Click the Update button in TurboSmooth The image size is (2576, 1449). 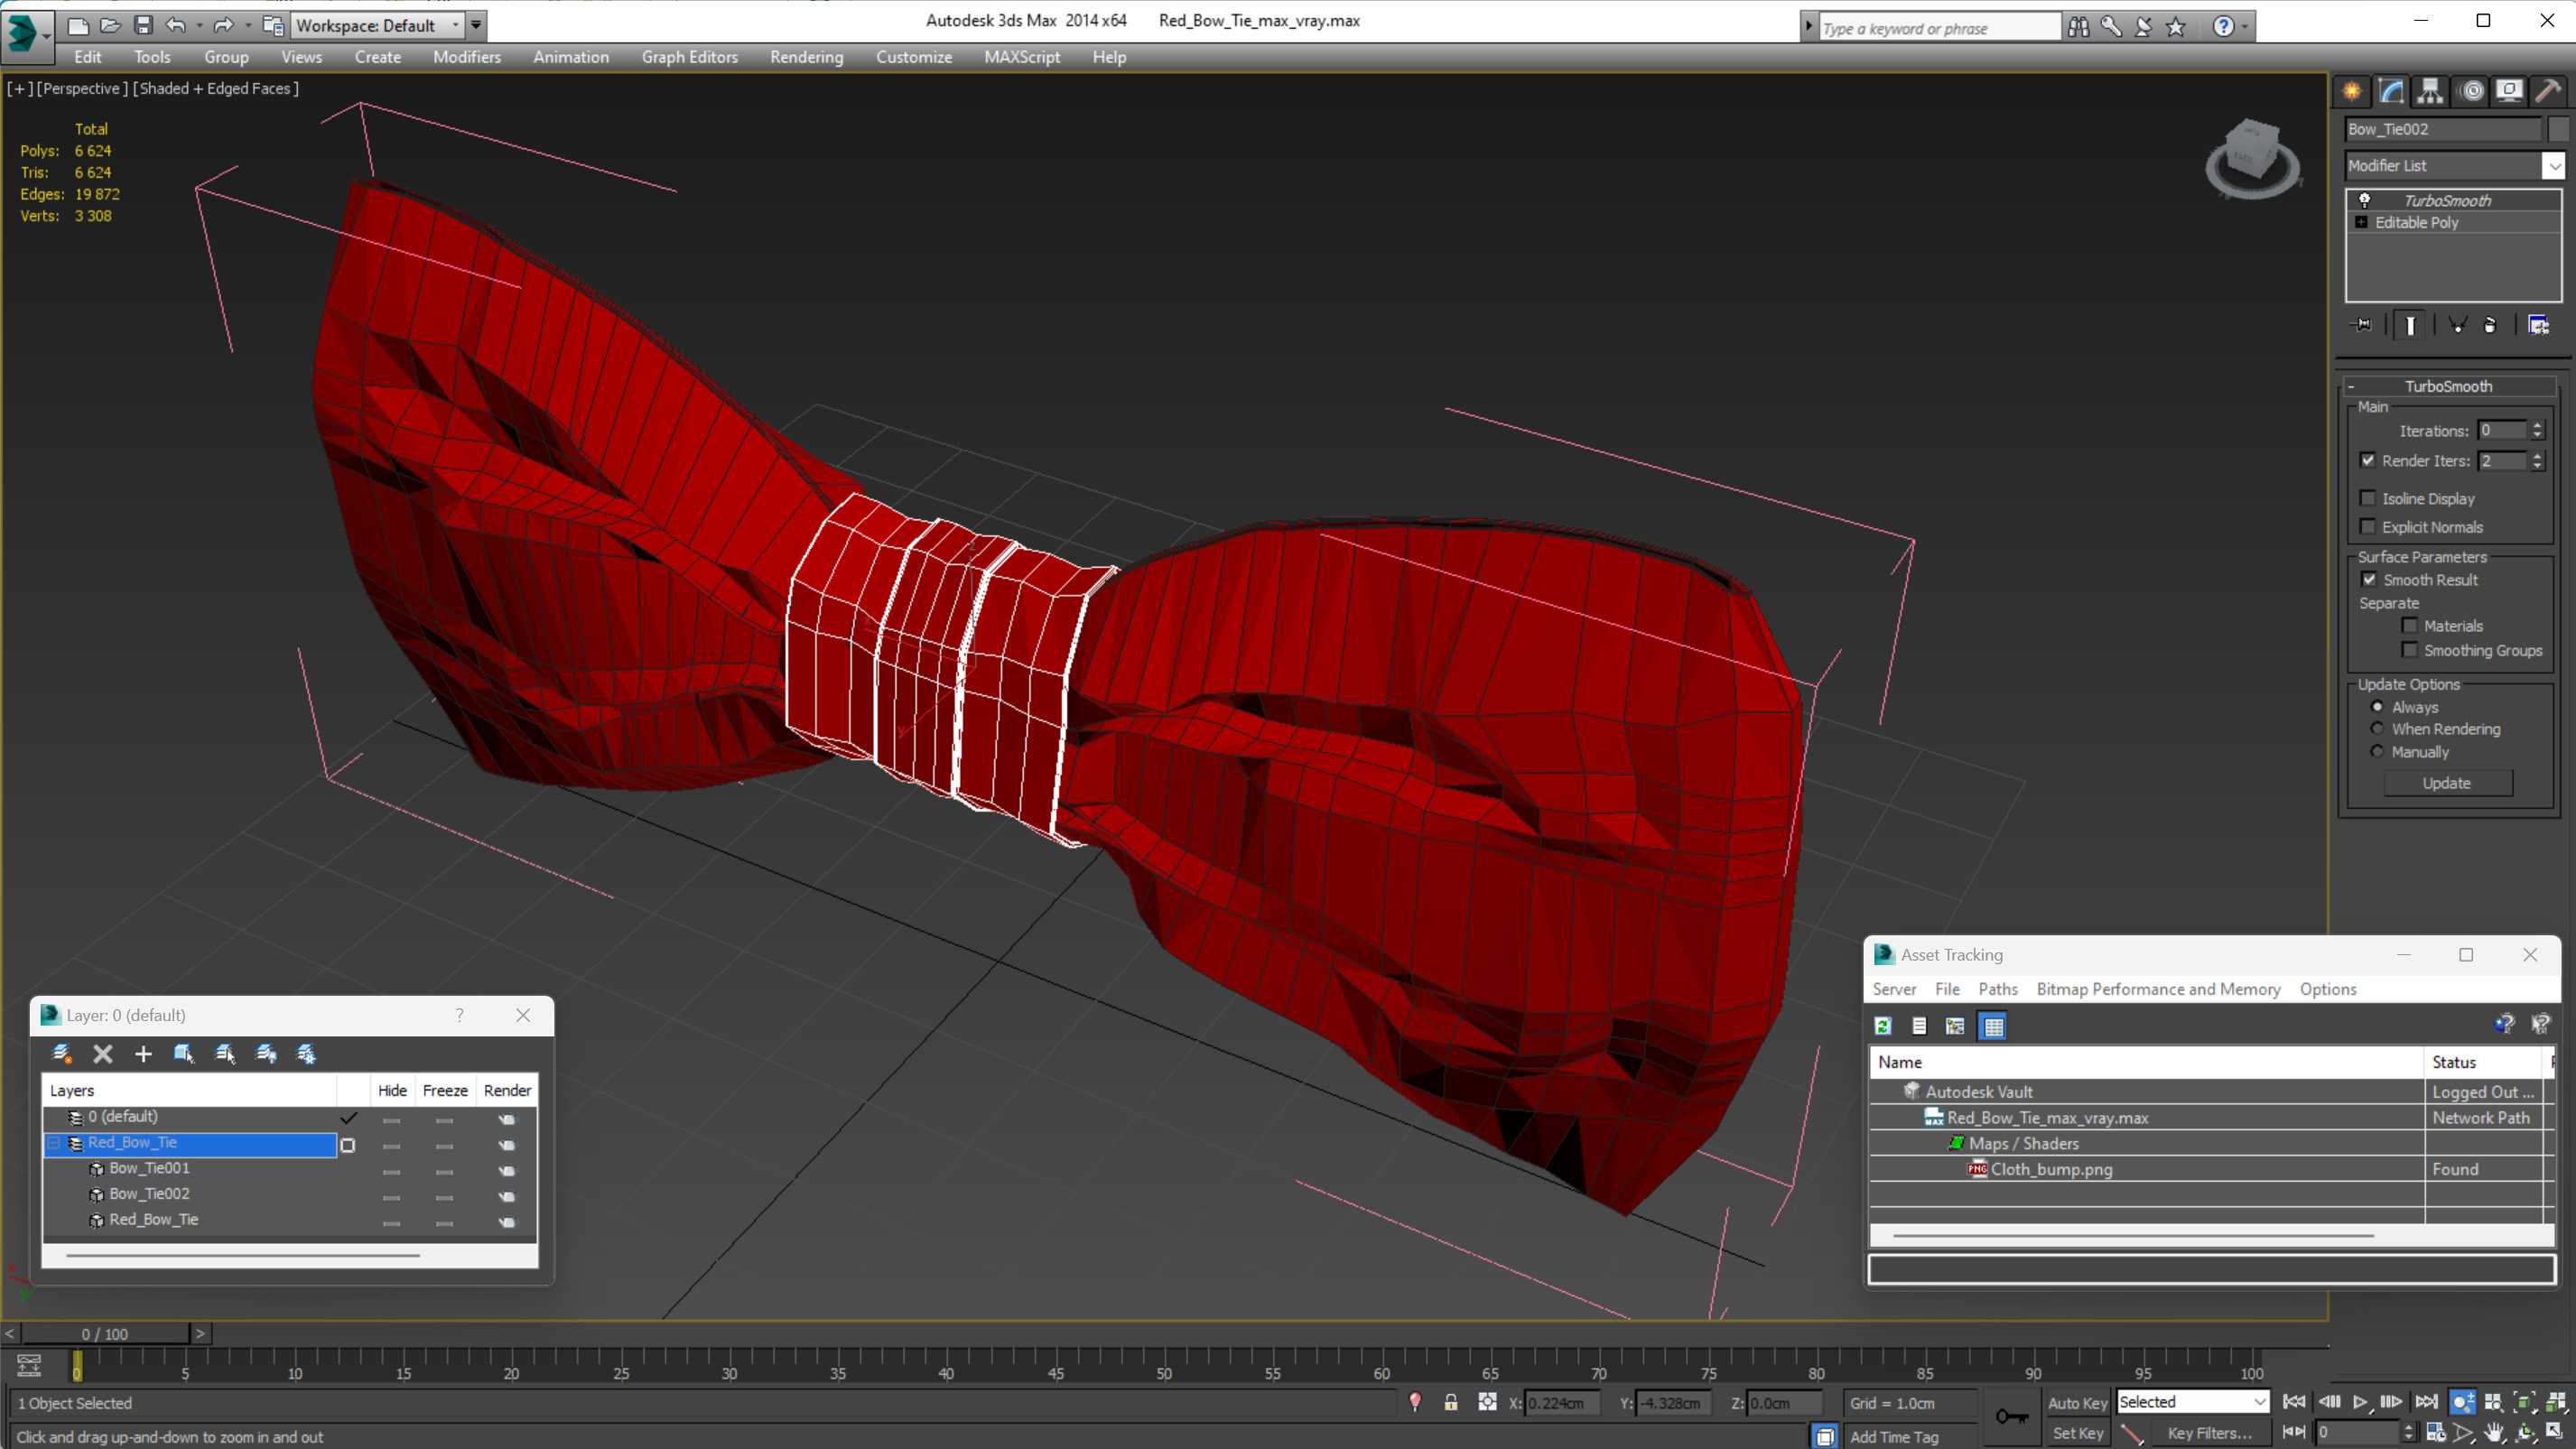tap(2447, 783)
